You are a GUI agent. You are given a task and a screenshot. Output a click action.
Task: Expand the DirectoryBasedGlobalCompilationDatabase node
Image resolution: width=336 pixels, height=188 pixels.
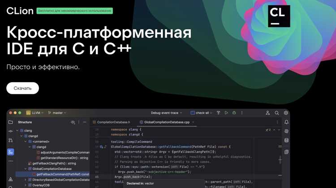[26, 180]
